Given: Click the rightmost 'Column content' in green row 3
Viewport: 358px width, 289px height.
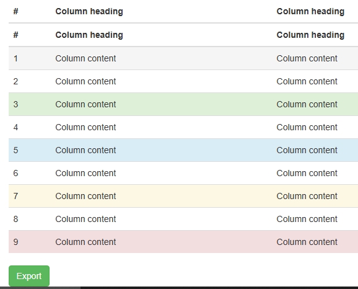Looking at the screenshot, I should (x=307, y=104).
